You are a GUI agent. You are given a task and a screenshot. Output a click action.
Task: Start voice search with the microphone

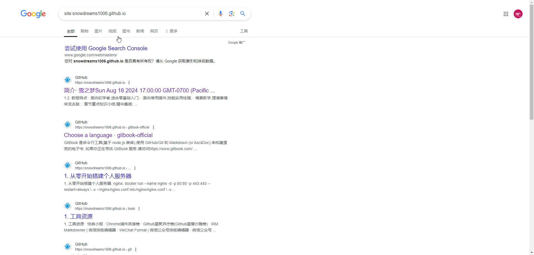tap(220, 14)
